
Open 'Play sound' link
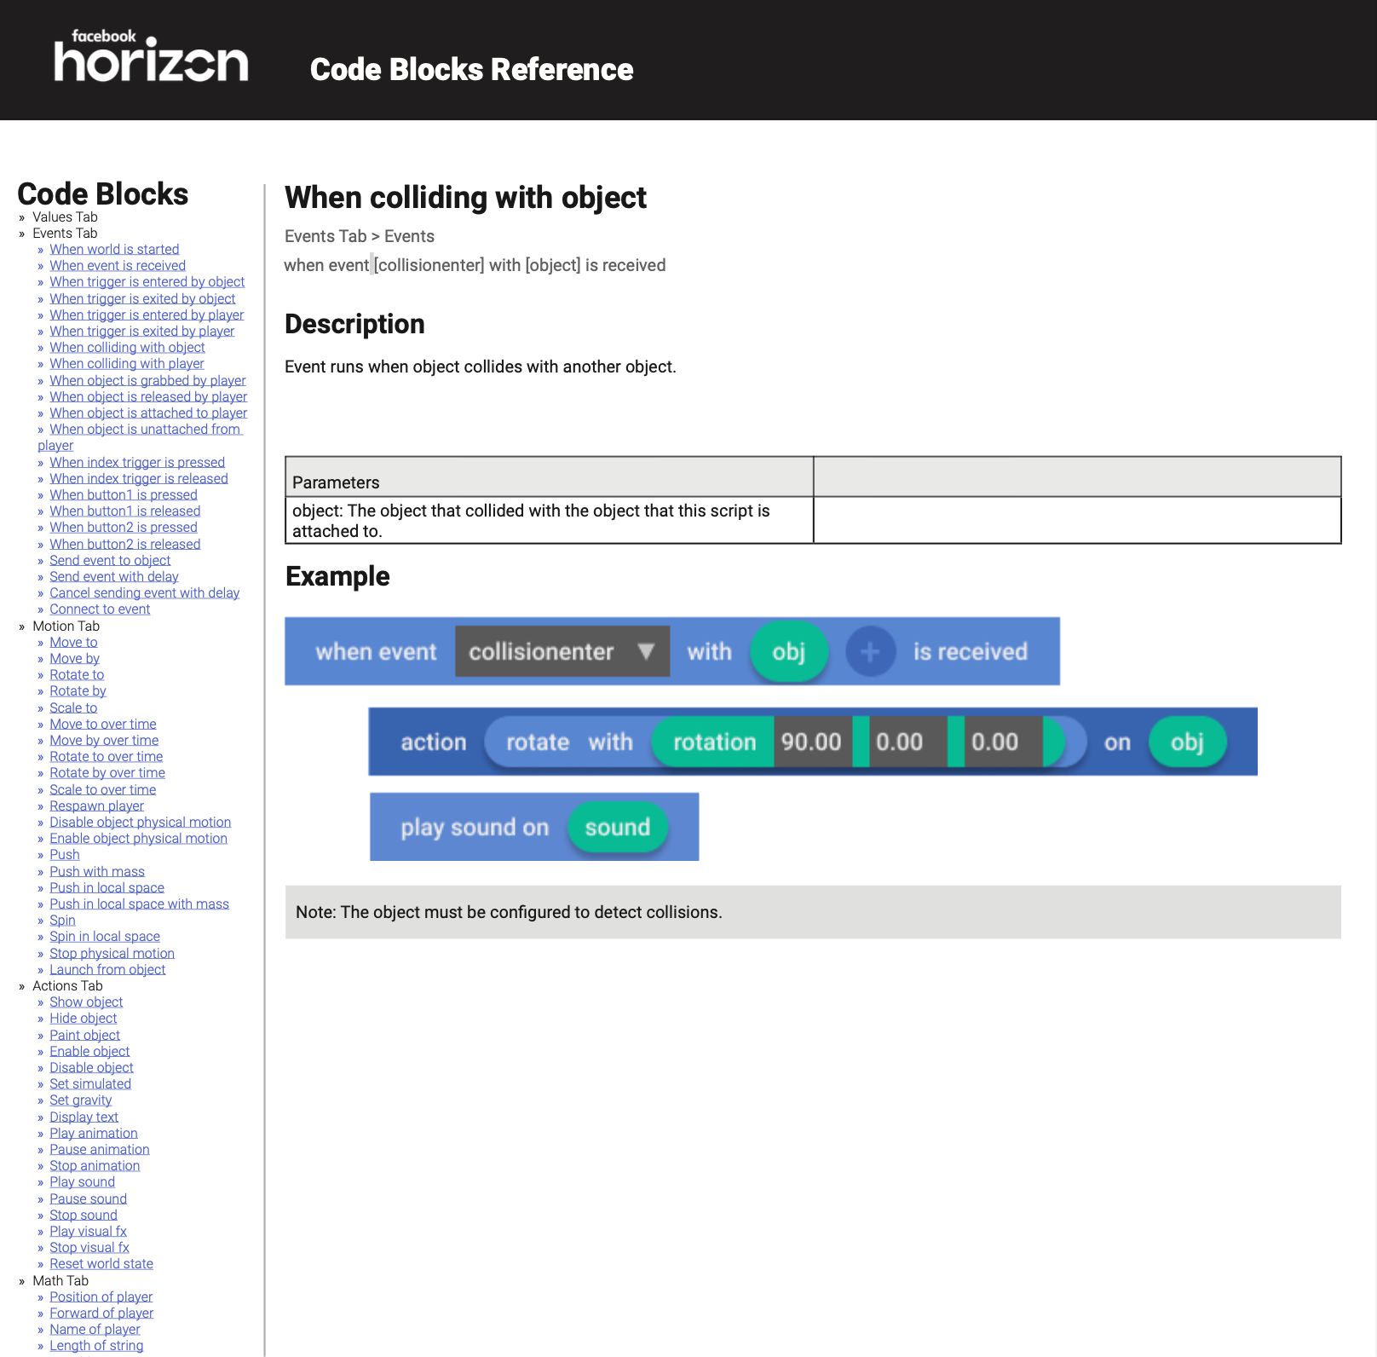point(82,1181)
